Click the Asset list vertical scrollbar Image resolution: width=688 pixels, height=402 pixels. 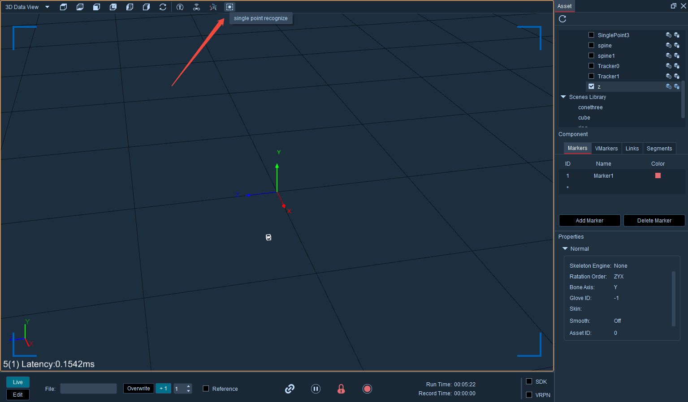pyautogui.click(x=683, y=100)
